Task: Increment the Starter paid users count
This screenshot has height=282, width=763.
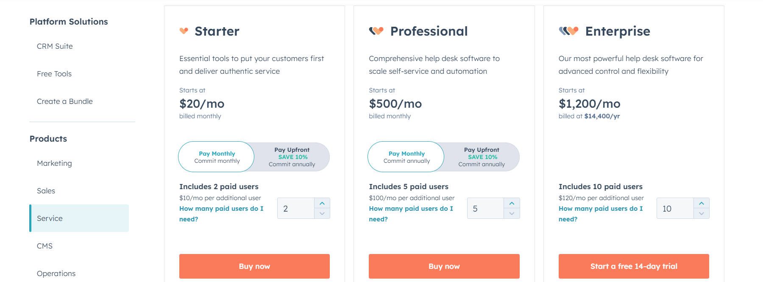Action: pos(322,202)
